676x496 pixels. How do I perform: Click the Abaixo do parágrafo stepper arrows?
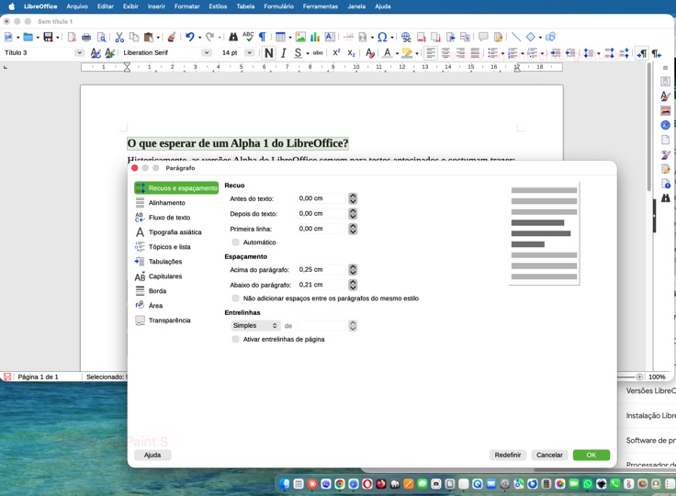tap(353, 285)
